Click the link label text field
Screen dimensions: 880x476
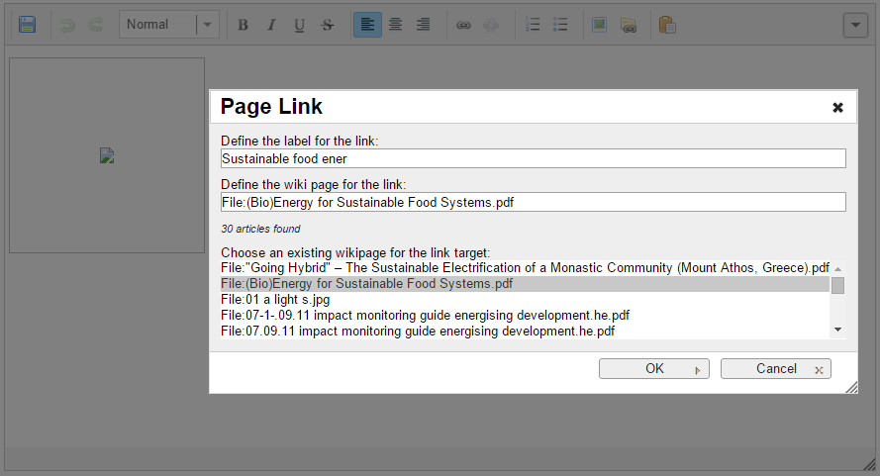point(533,158)
